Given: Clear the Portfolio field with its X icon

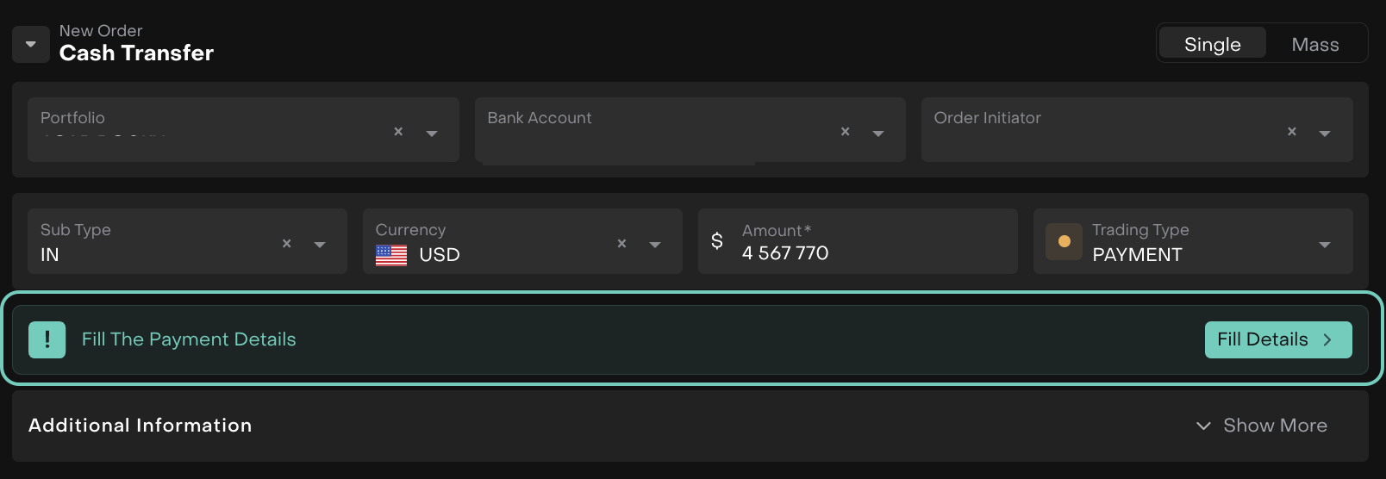Looking at the screenshot, I should 398,132.
